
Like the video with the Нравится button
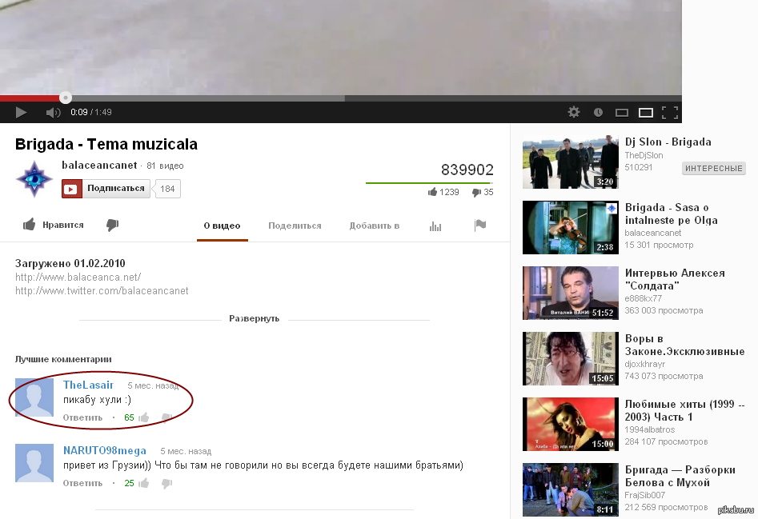[x=54, y=226]
